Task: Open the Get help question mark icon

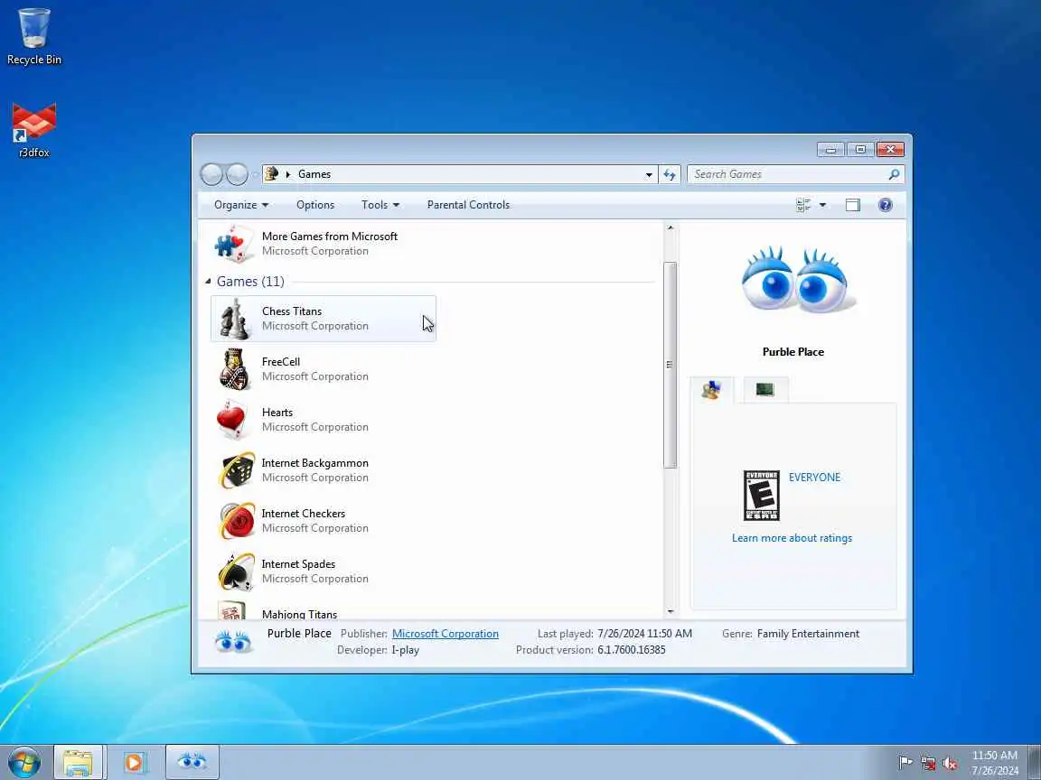Action: click(885, 205)
